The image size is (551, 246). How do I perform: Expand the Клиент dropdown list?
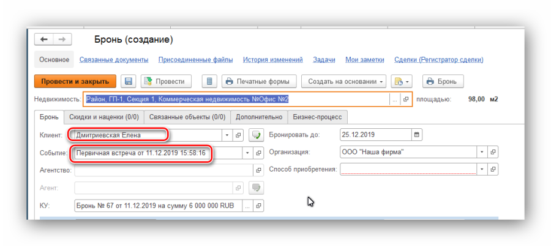click(228, 134)
